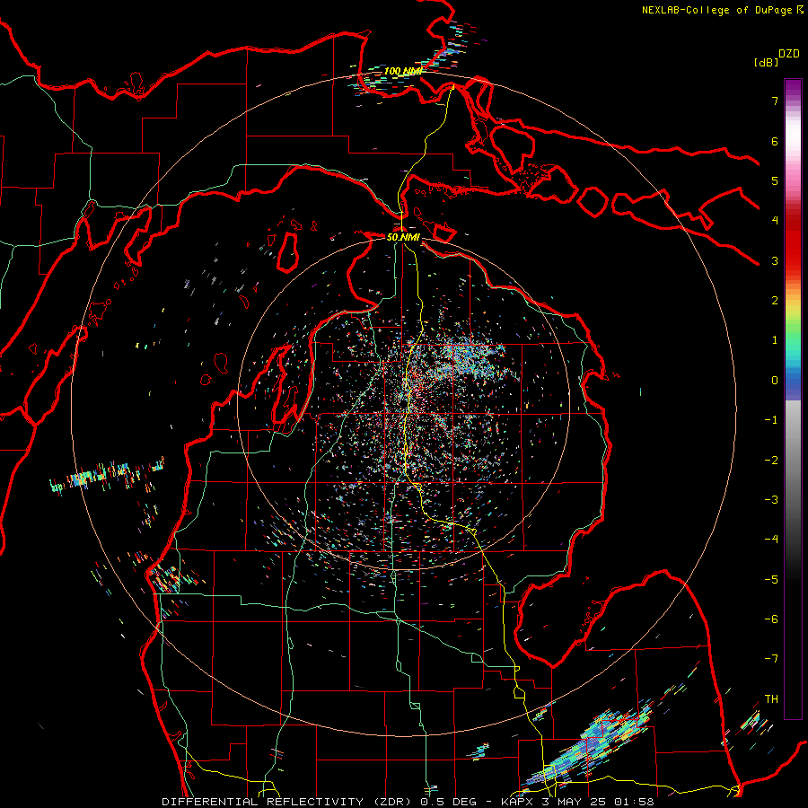Click the -5 value on the color scale
This screenshot has width=808, height=808.
point(771,580)
